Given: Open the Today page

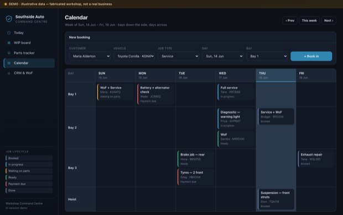Looking at the screenshot, I should (x=29, y=33).
